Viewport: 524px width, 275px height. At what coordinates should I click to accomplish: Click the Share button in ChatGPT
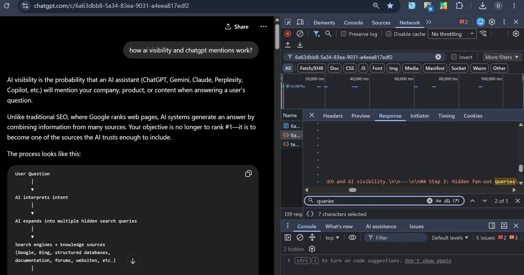237,27
